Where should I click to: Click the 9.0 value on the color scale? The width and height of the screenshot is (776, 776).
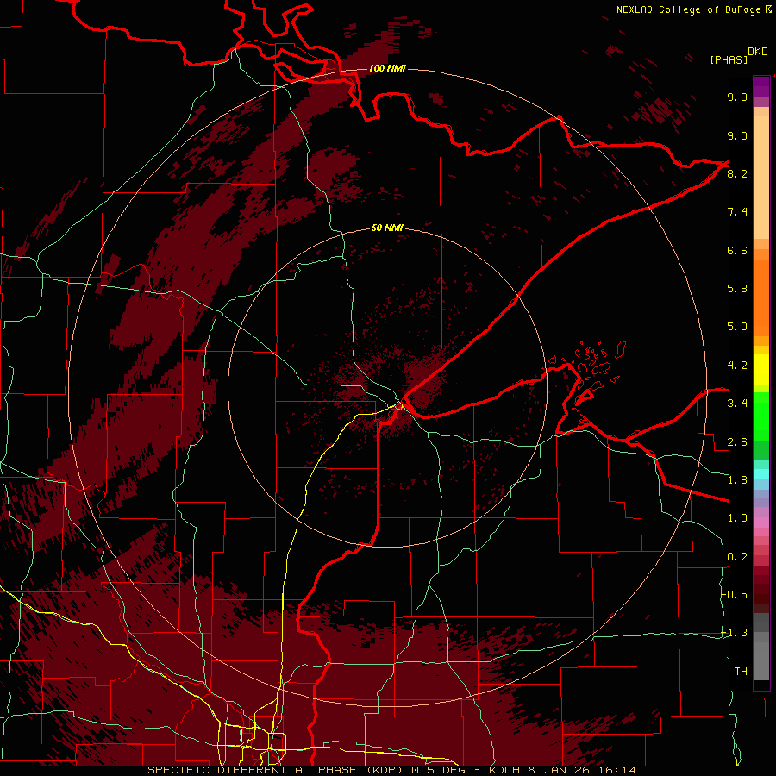point(737,135)
